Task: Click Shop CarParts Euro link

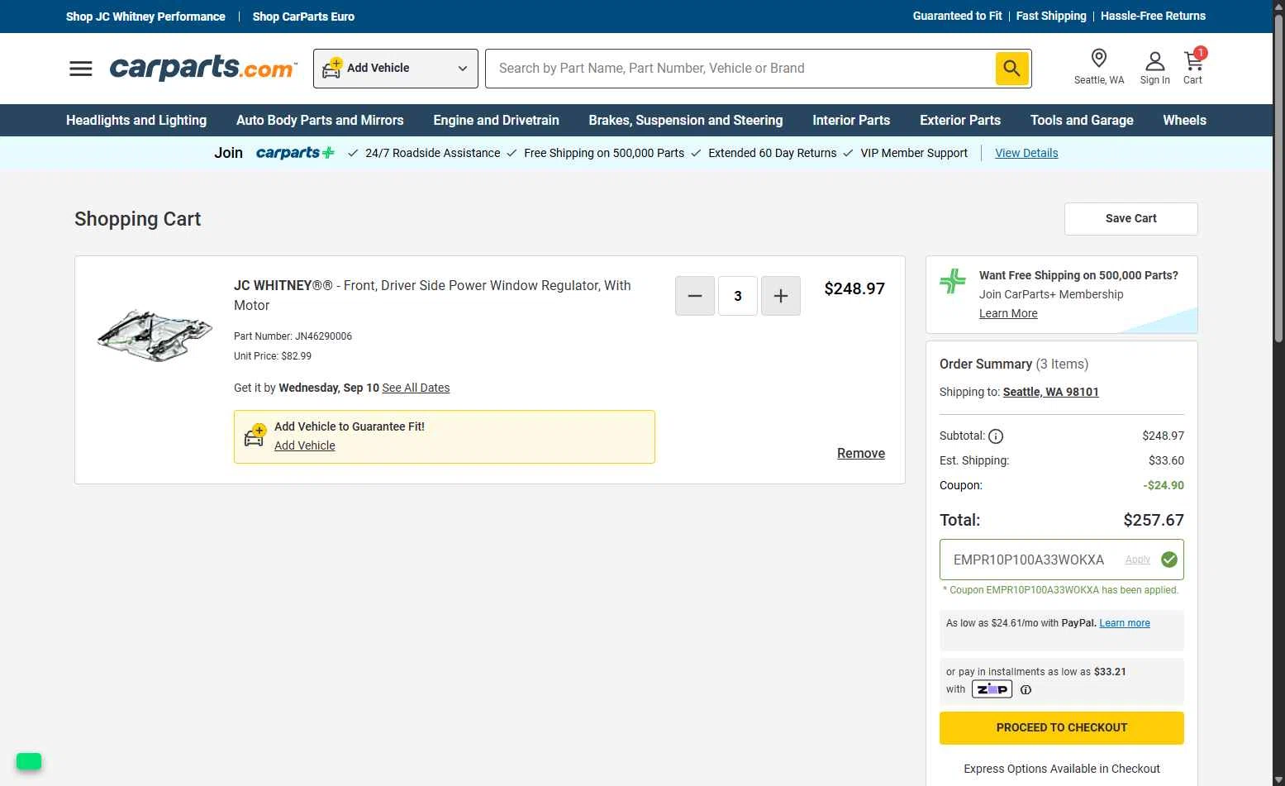Action: [303, 17]
